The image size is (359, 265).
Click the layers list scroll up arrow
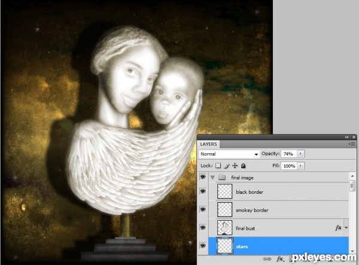352,176
